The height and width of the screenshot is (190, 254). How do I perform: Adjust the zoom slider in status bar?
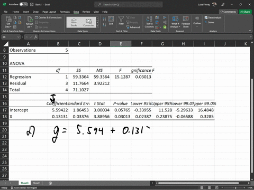click(x=235, y=188)
